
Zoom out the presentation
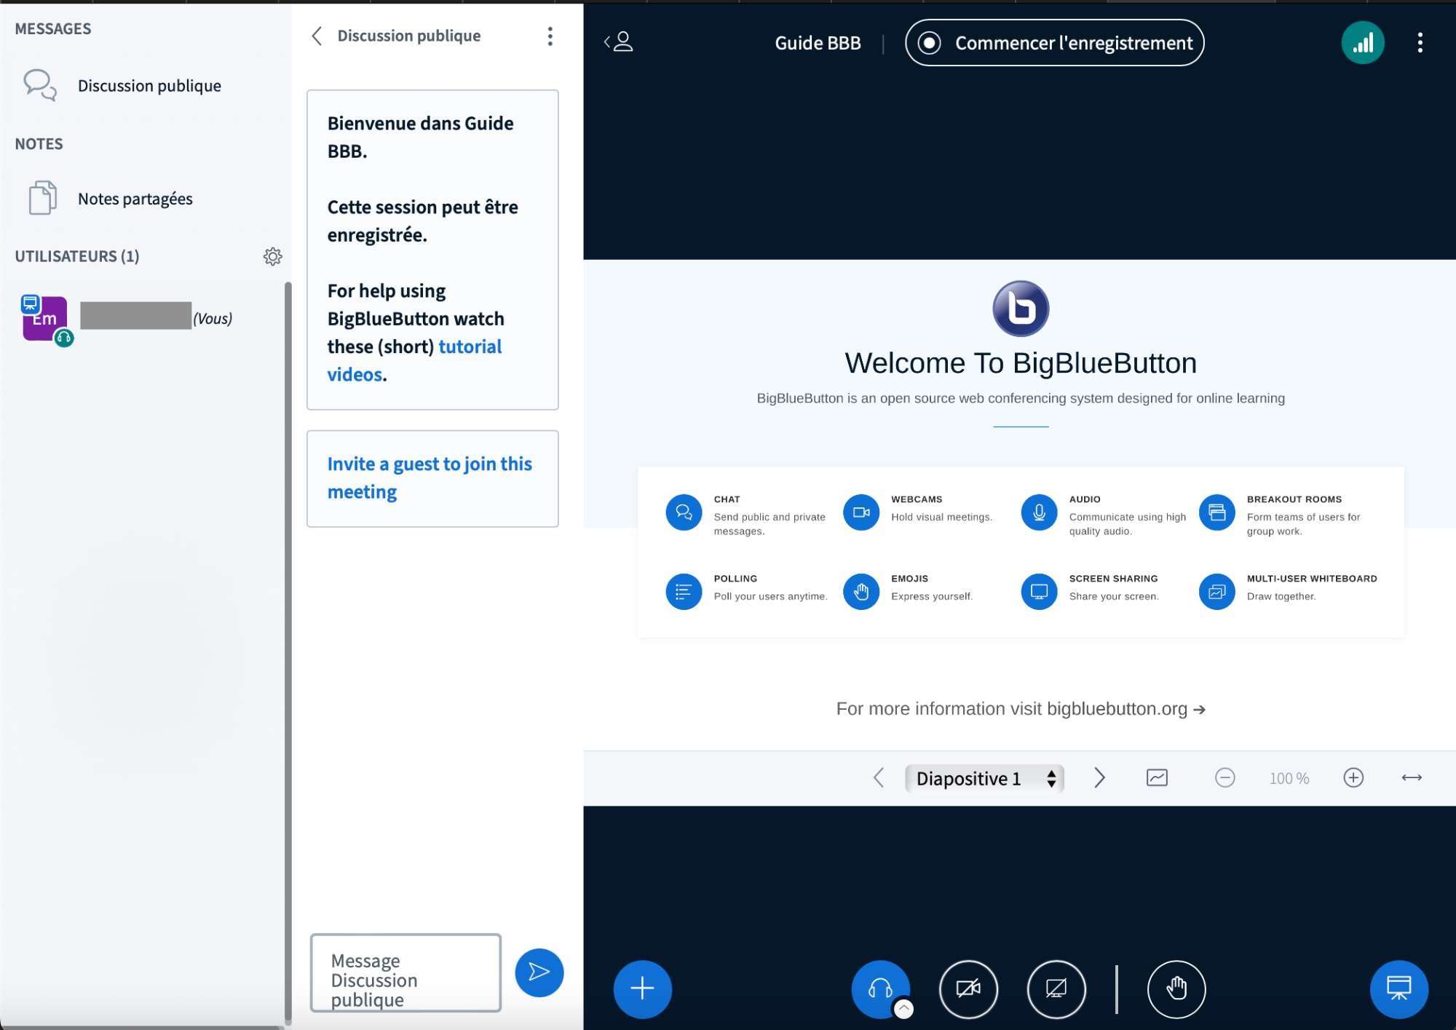(x=1225, y=777)
